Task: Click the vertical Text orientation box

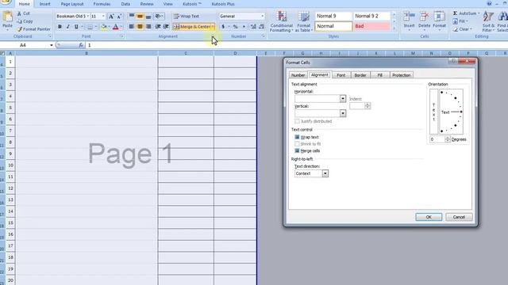Action: [x=433, y=112]
